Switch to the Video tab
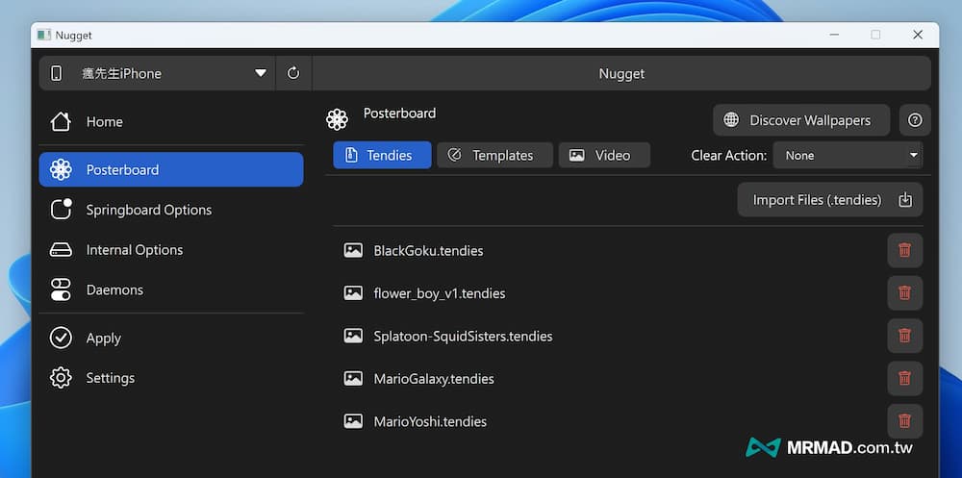The image size is (962, 478). point(604,155)
